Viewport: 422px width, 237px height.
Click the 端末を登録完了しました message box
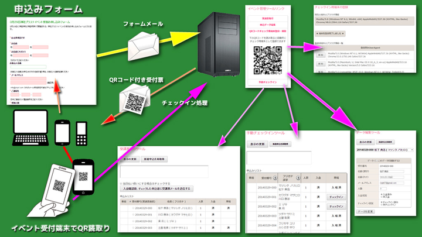point(330,33)
